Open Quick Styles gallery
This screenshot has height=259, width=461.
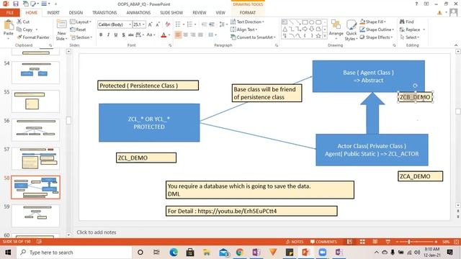[351, 30]
